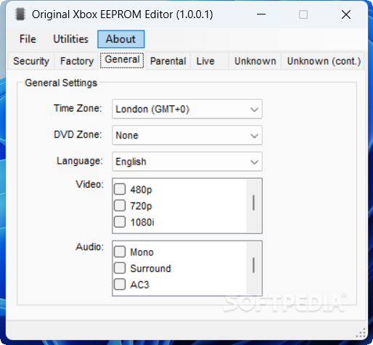The image size is (373, 345).
Task: Check the Surround audio option
Action: click(120, 268)
